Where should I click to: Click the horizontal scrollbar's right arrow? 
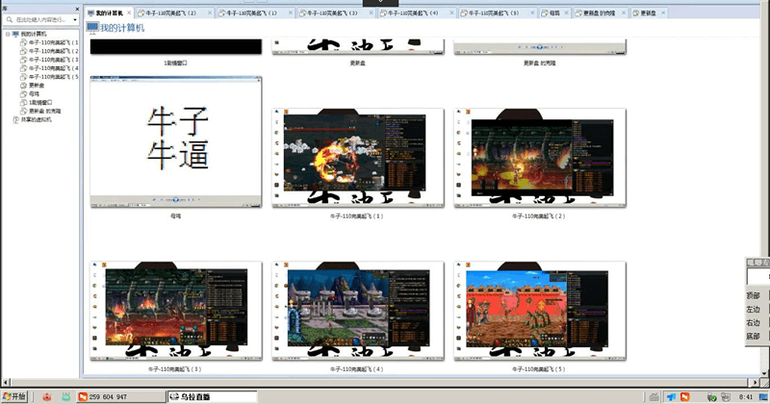[756, 382]
